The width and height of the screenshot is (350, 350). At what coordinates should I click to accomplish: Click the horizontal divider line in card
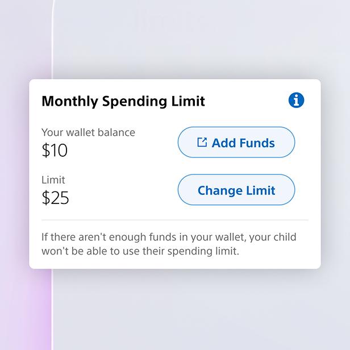coord(175,220)
